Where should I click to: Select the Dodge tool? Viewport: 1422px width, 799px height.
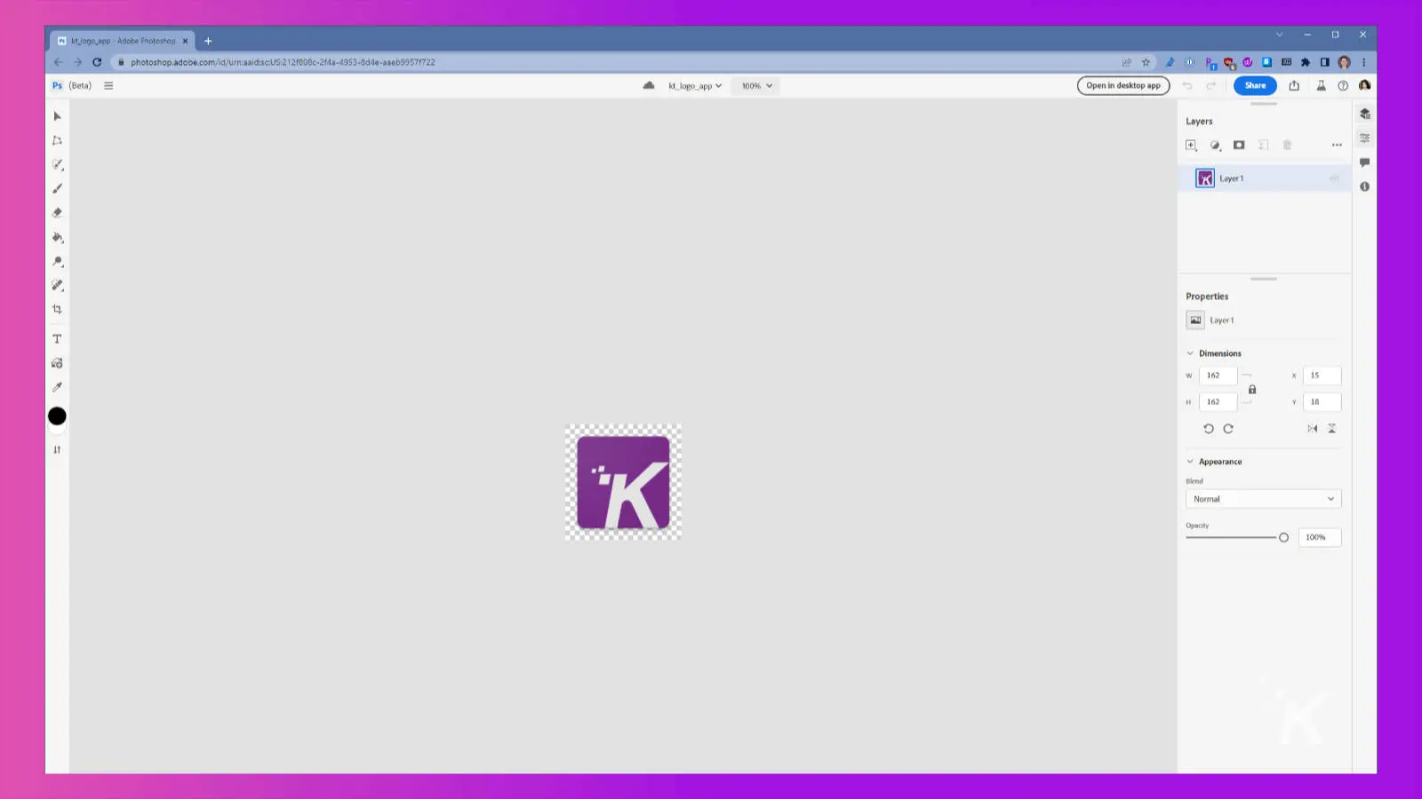(57, 261)
